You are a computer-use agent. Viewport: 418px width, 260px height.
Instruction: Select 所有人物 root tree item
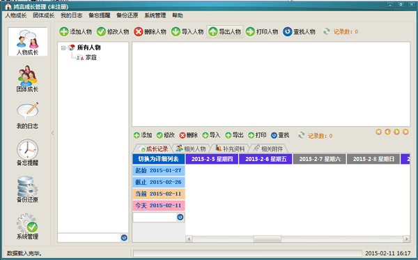coord(88,47)
